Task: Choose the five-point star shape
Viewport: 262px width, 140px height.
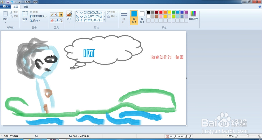Action: point(85,20)
